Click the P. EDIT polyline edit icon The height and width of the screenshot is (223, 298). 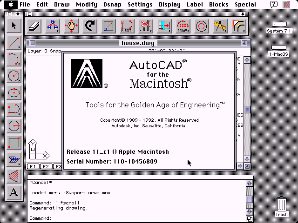(127, 26)
